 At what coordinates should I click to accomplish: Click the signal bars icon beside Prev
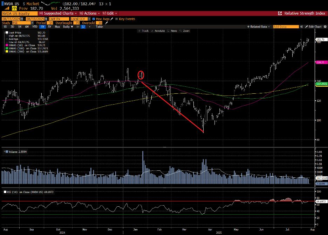point(7,8)
